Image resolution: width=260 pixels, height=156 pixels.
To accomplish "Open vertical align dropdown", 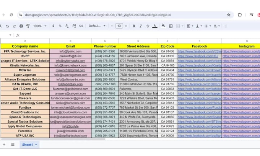I will [x=199, y=26].
